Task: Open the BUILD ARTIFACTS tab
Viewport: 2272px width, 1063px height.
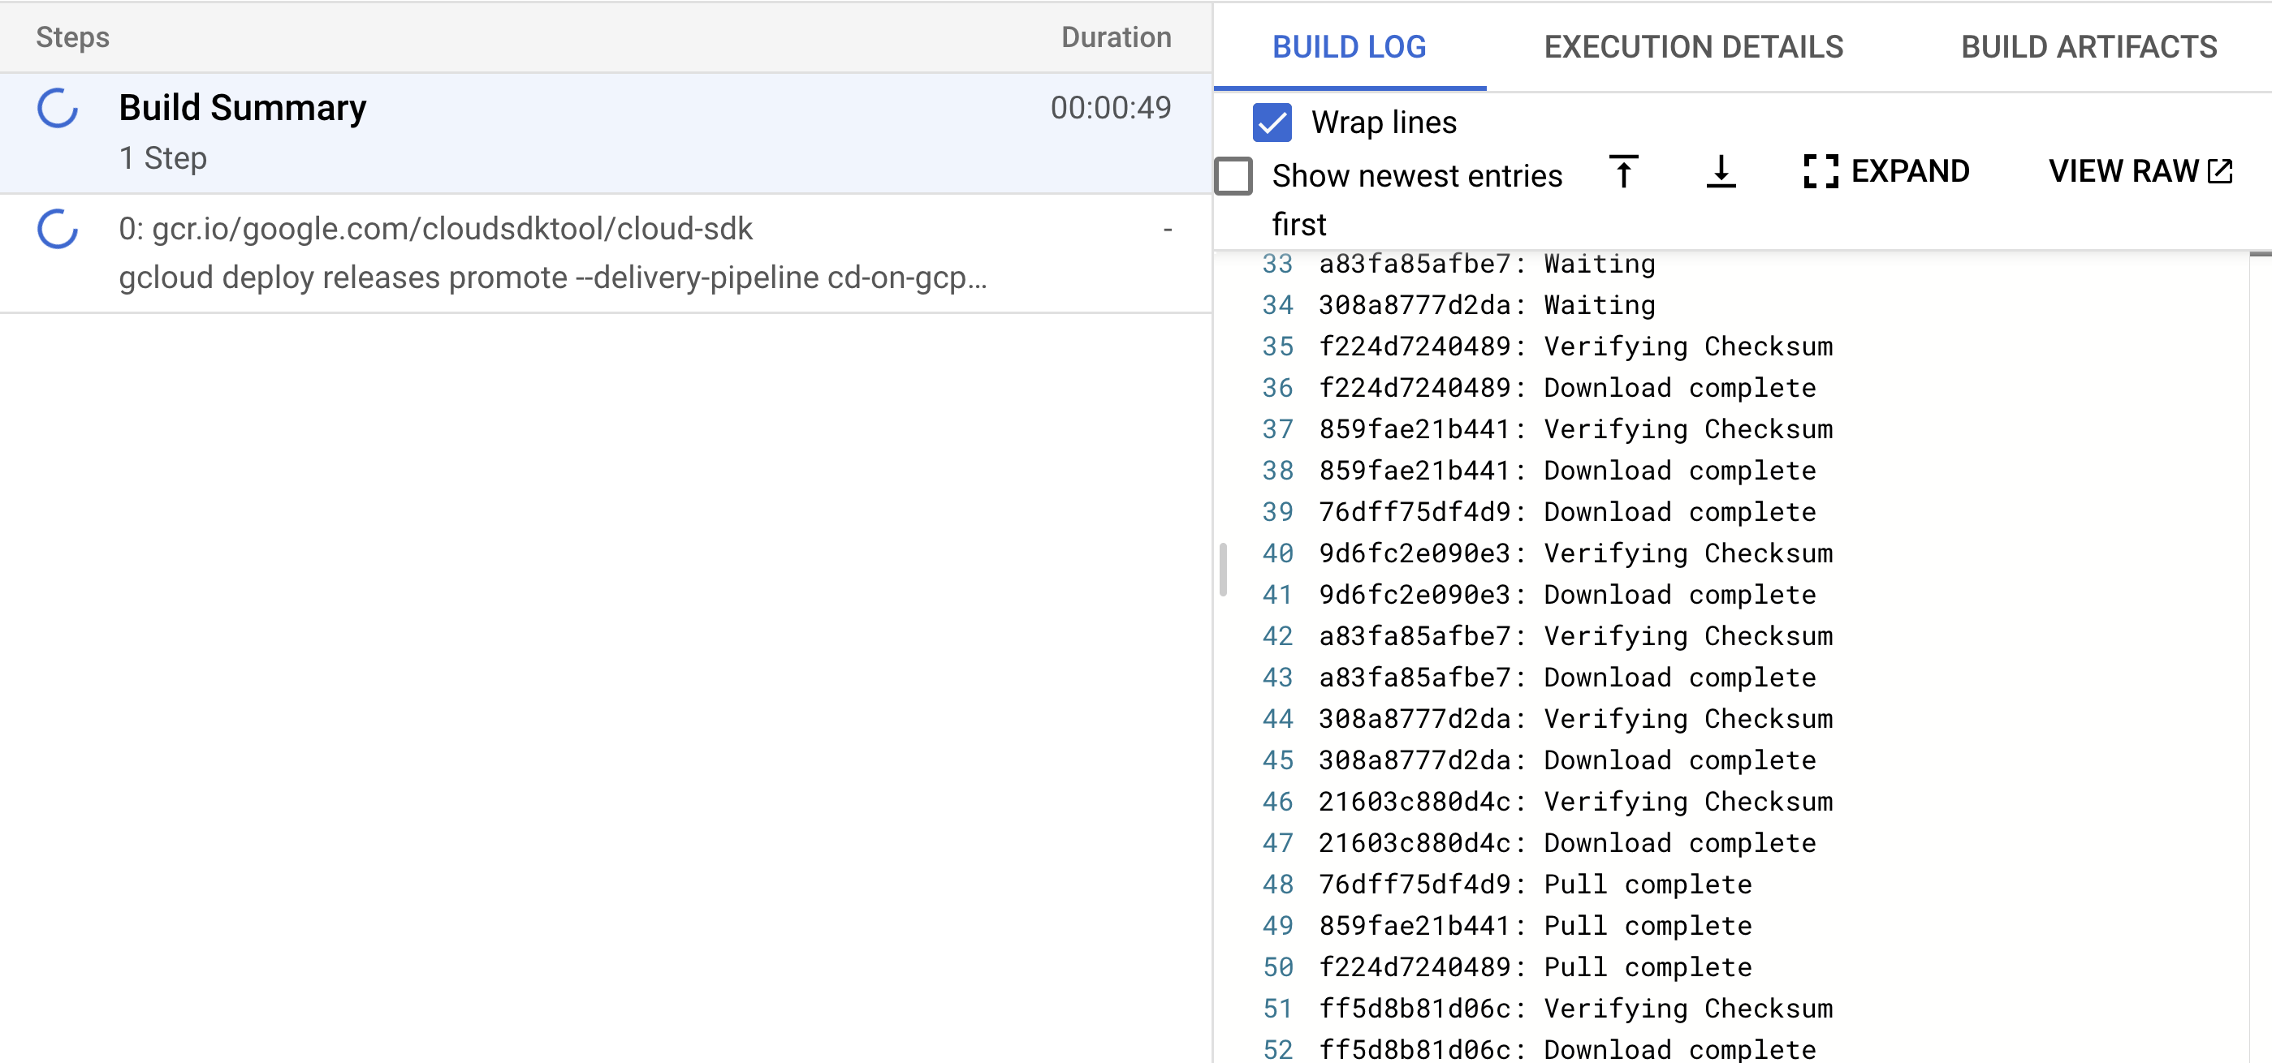Action: (2088, 47)
